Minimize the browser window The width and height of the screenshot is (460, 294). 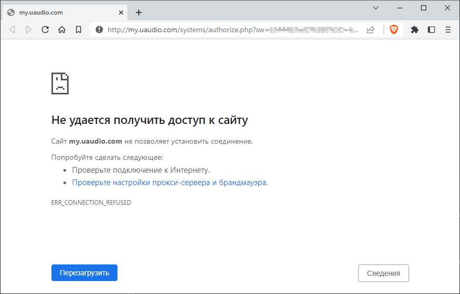(x=400, y=8)
